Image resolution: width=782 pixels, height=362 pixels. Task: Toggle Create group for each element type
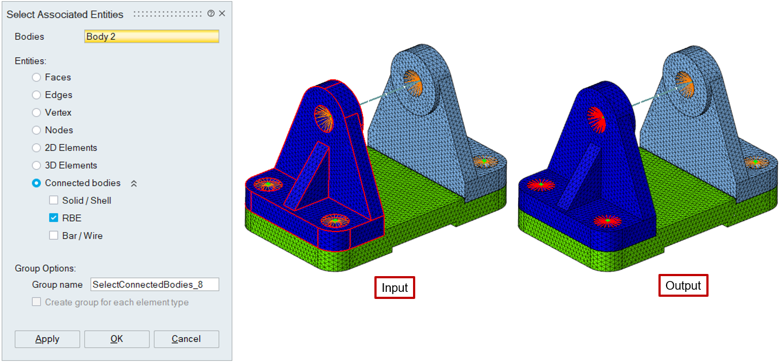pos(36,302)
